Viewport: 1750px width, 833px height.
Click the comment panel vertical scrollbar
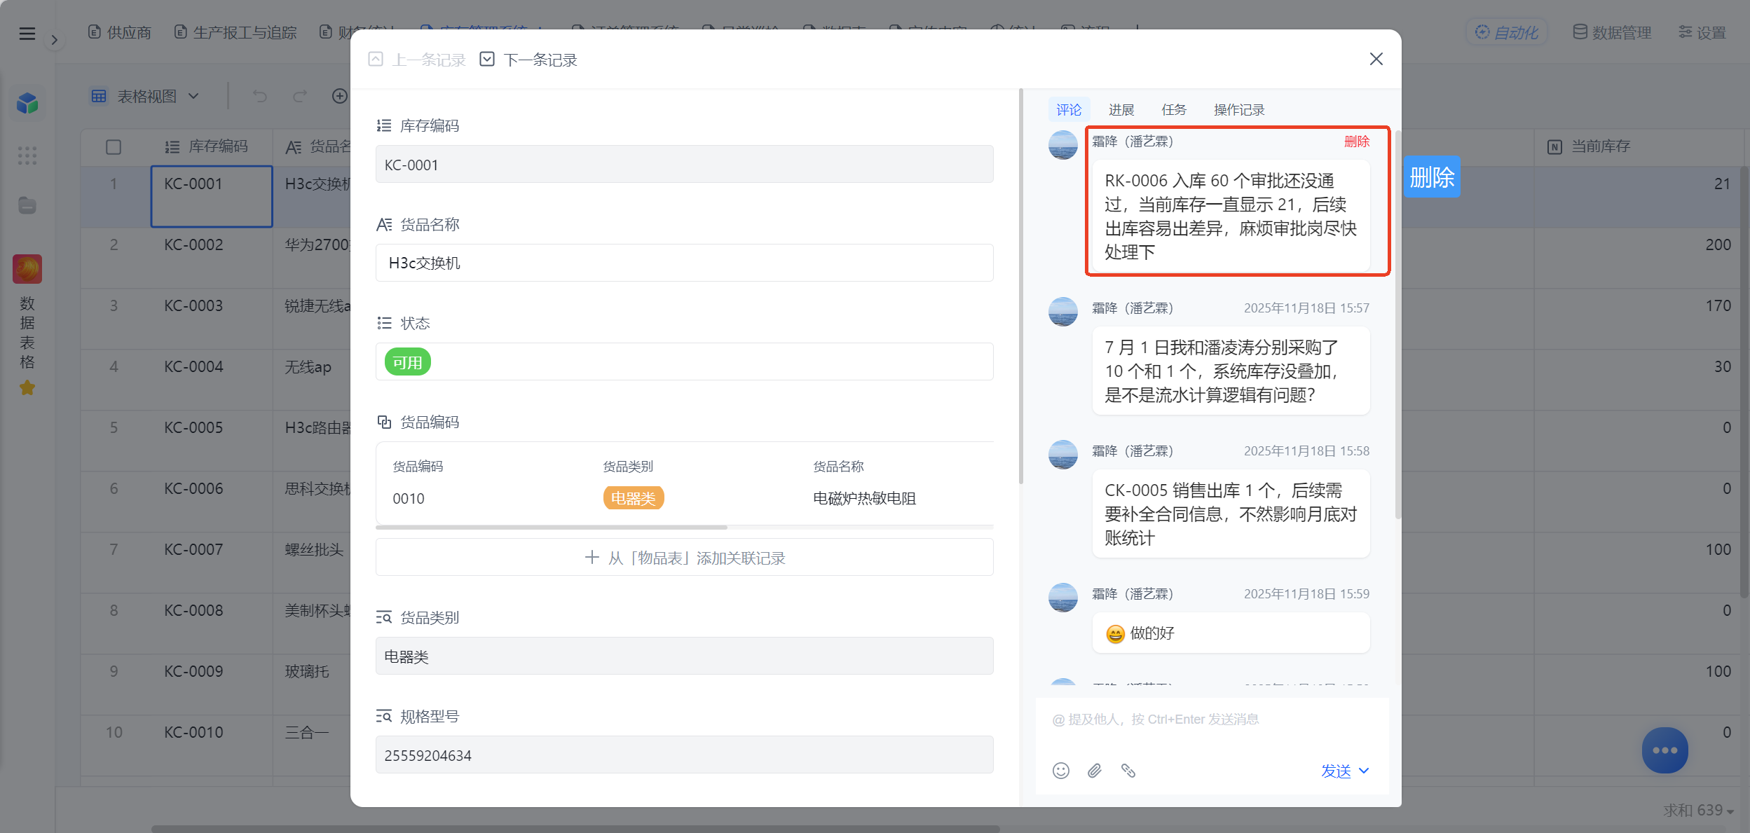coord(1397,324)
